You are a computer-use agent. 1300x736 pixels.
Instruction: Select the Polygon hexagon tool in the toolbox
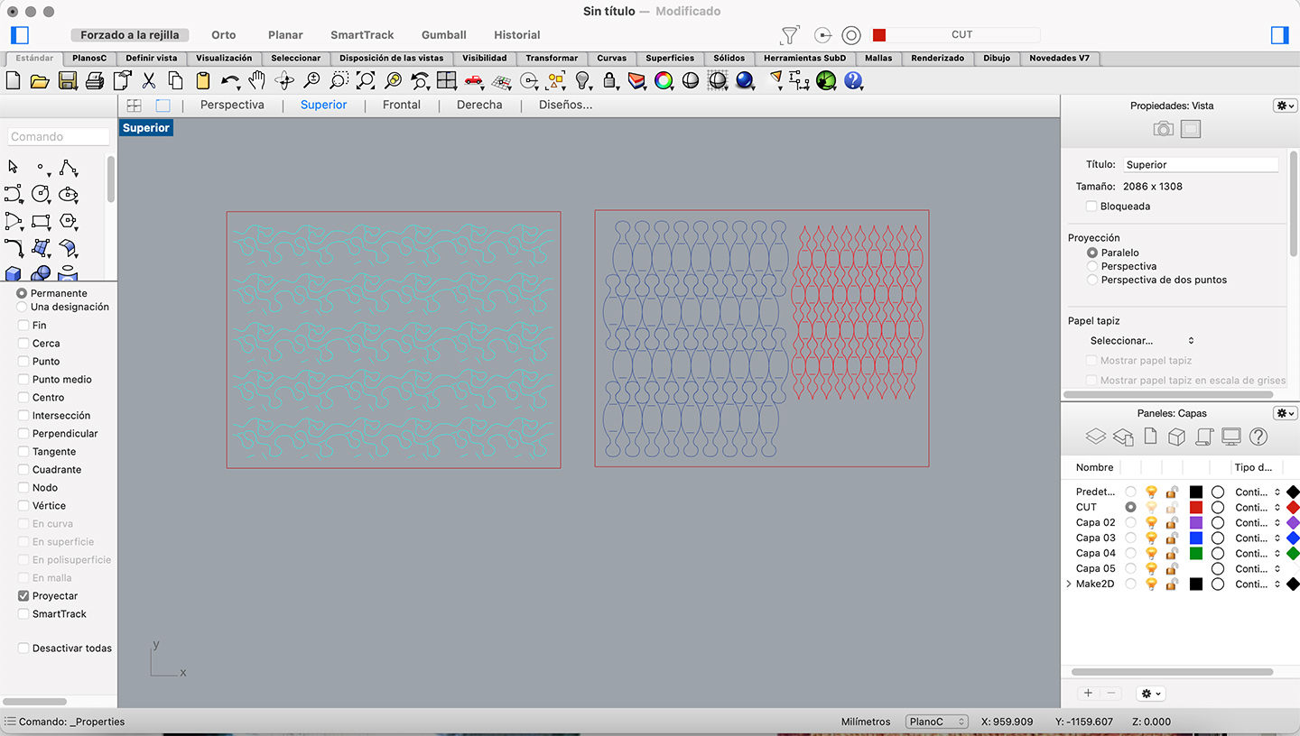click(x=68, y=221)
